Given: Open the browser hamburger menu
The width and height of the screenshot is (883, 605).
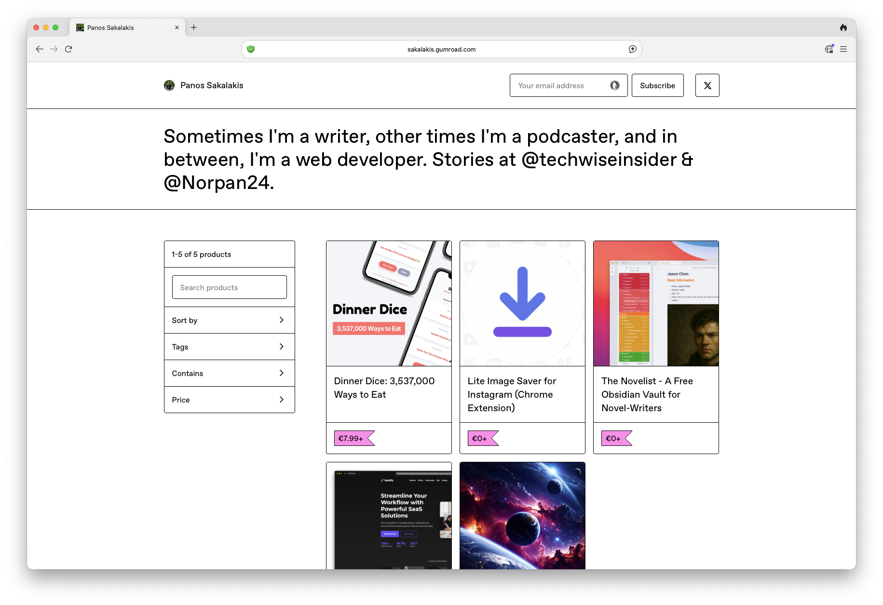Looking at the screenshot, I should point(843,49).
